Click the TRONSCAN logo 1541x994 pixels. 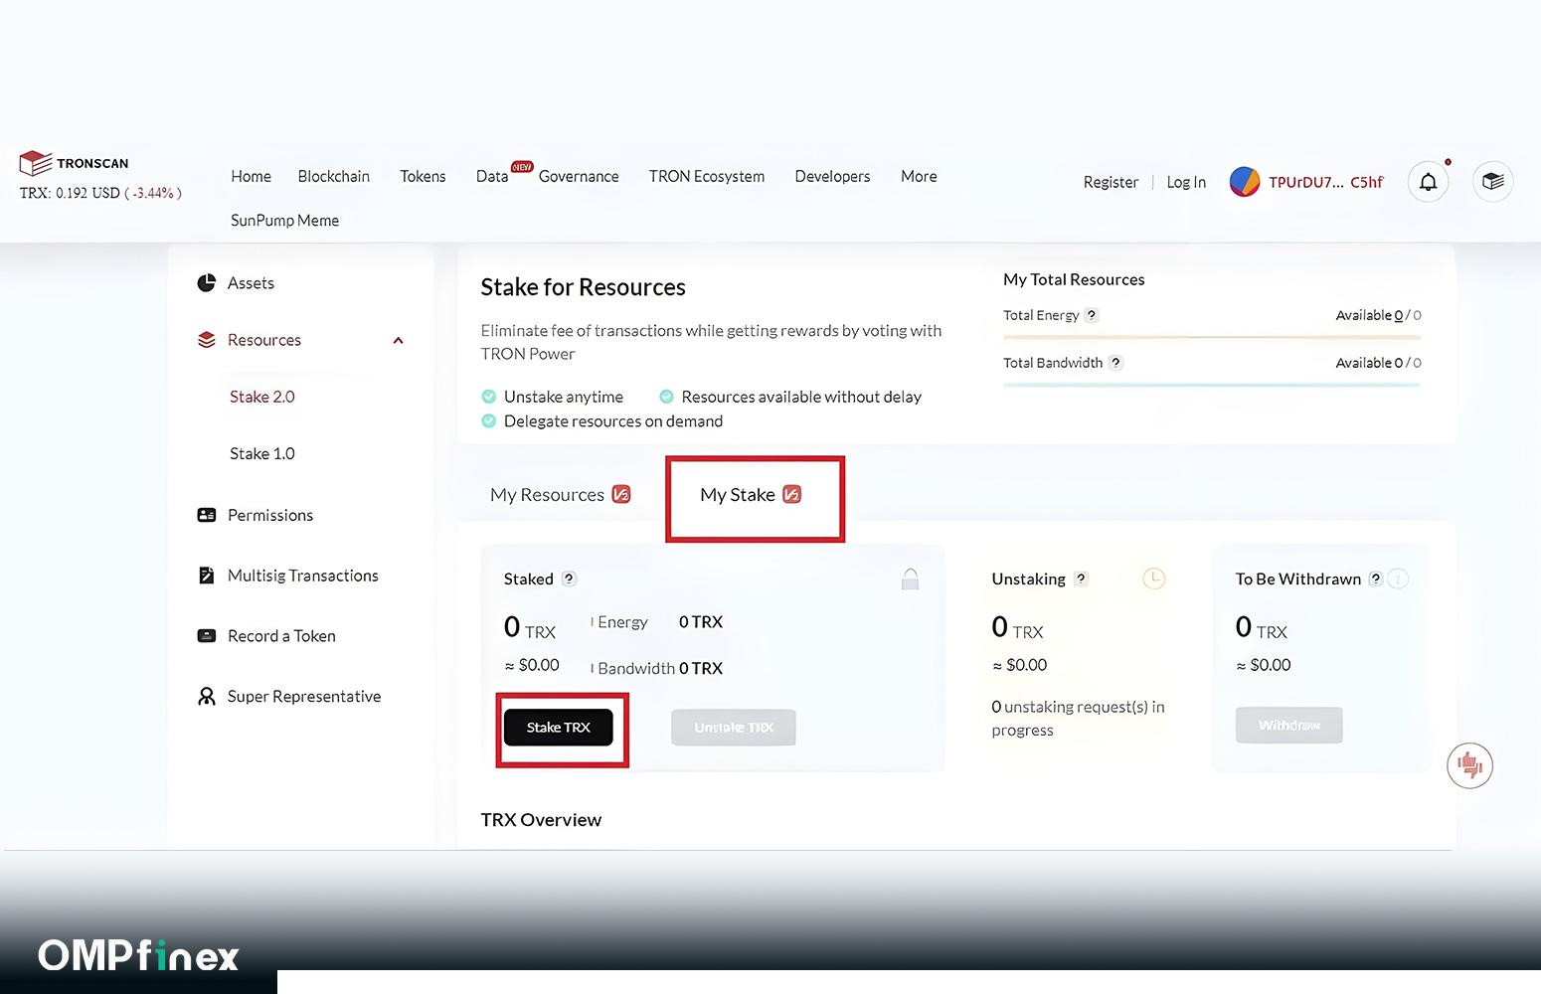tap(75, 163)
